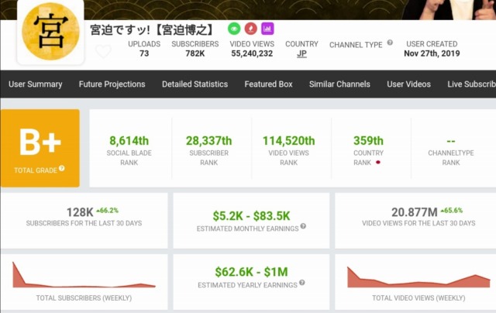This screenshot has width=496, height=313.
Task: Click the 55,240,232 video views count
Action: pyautogui.click(x=252, y=53)
